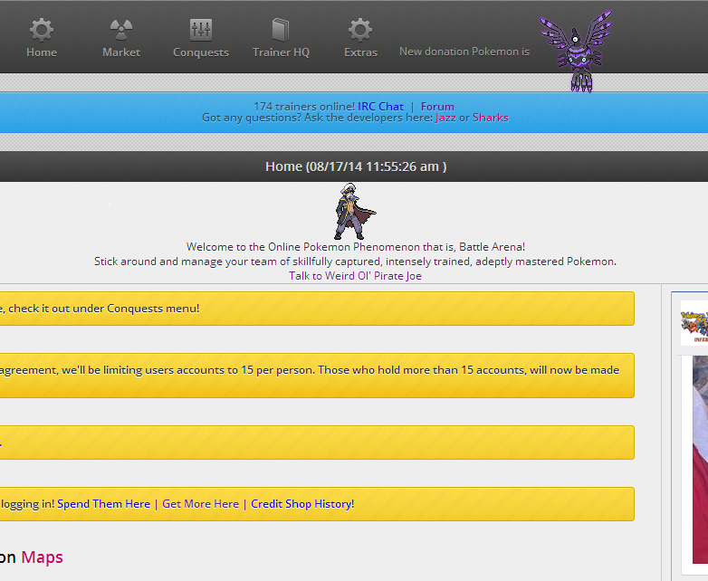Click 'New donation Pokemon is' text
708x581 pixels.
[464, 52]
